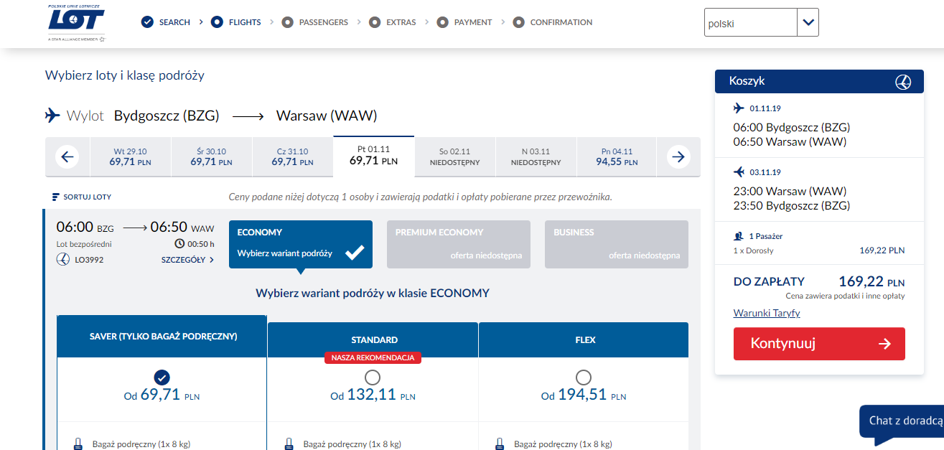Click the LOT airline logo

(x=77, y=22)
